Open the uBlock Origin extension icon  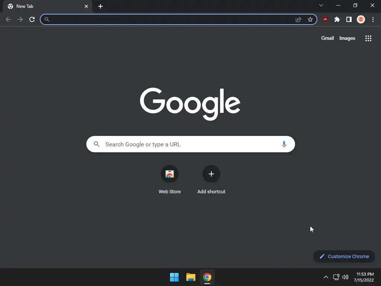[x=325, y=19]
